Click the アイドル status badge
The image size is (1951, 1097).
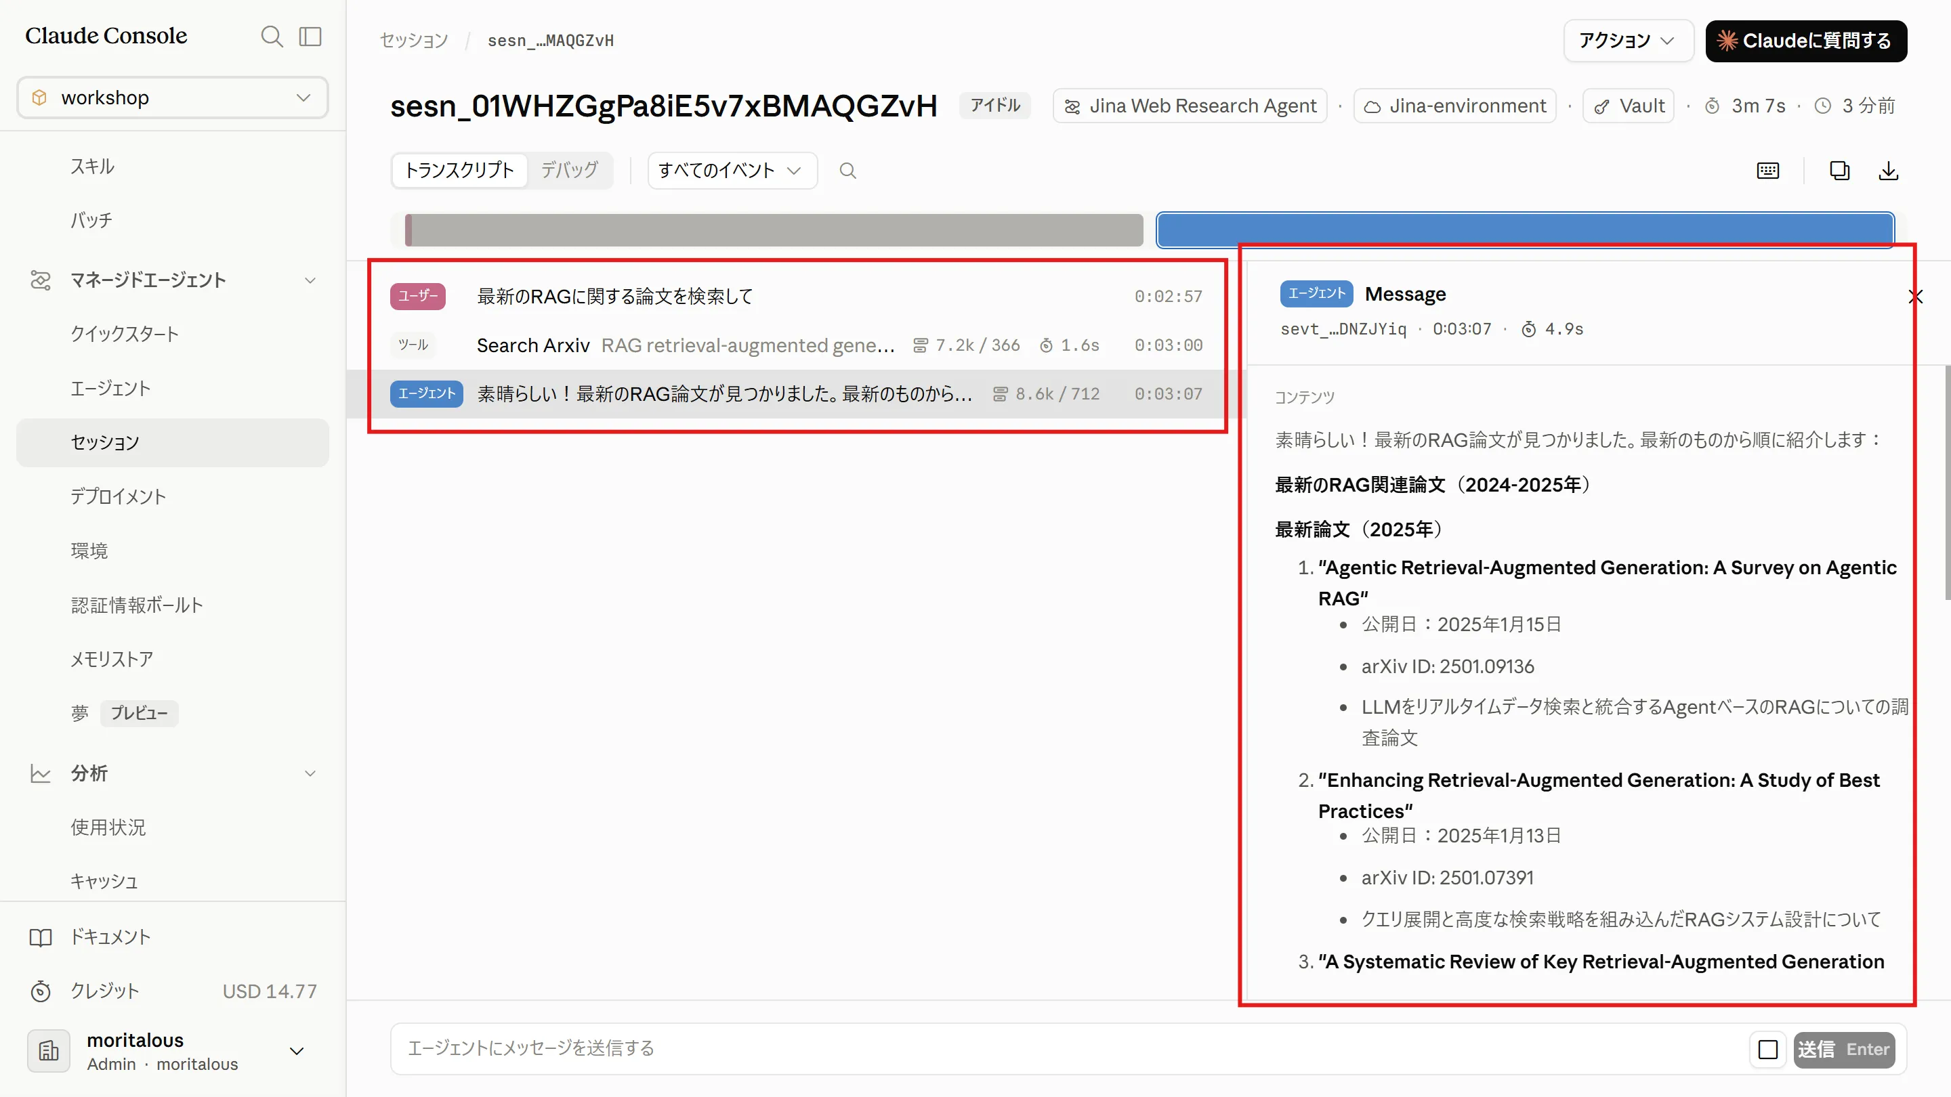point(995,105)
